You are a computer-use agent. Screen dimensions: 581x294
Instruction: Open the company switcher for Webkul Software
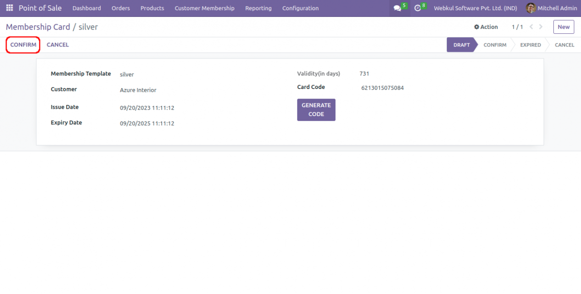click(x=474, y=8)
